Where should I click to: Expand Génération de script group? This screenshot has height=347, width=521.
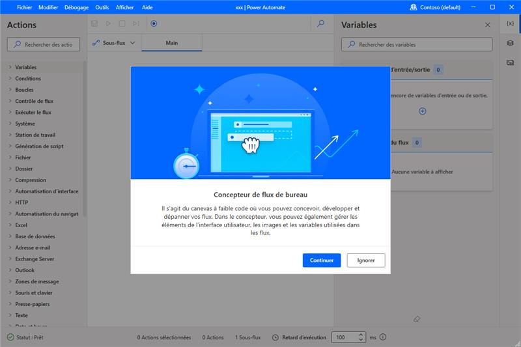coord(42,146)
